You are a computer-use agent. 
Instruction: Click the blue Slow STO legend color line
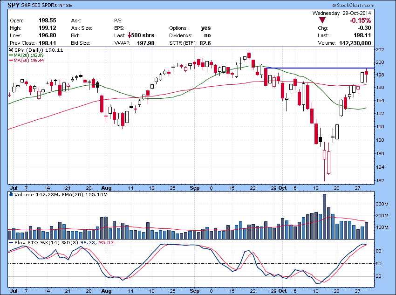click(x=11, y=242)
